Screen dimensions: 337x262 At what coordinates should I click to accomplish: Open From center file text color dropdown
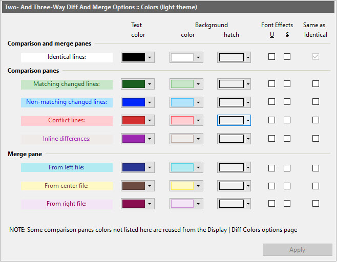click(x=150, y=186)
